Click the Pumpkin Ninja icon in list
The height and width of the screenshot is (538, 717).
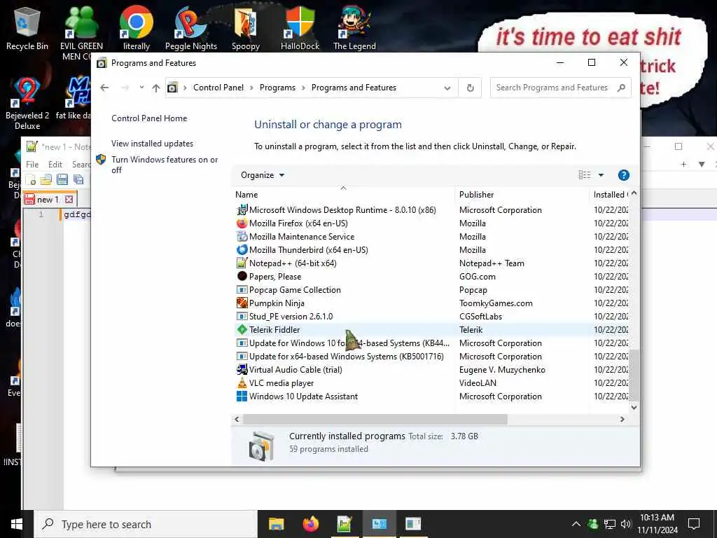[242, 303]
